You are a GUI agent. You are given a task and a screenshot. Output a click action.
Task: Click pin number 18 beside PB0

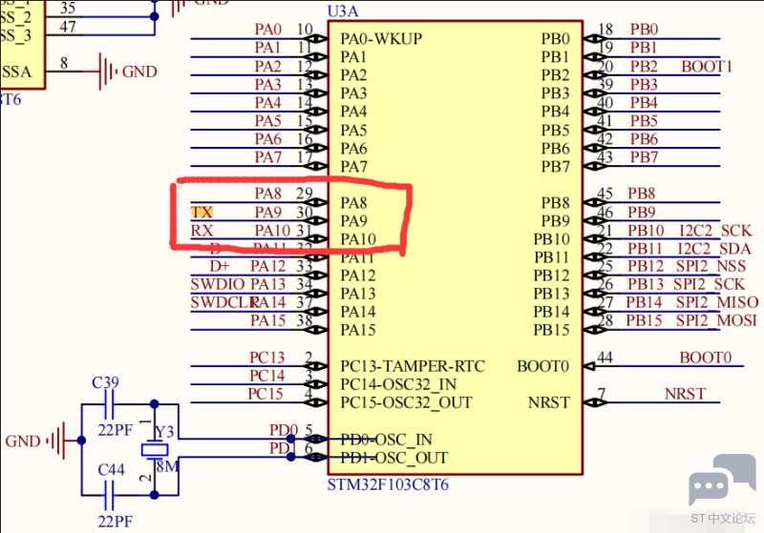(605, 30)
